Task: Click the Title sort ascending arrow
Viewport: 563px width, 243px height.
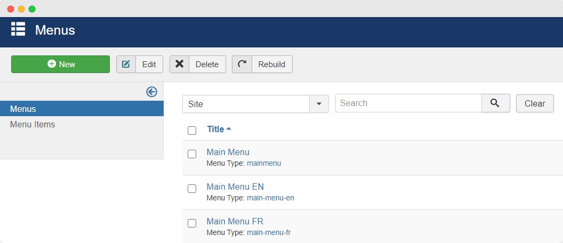Action: click(229, 129)
